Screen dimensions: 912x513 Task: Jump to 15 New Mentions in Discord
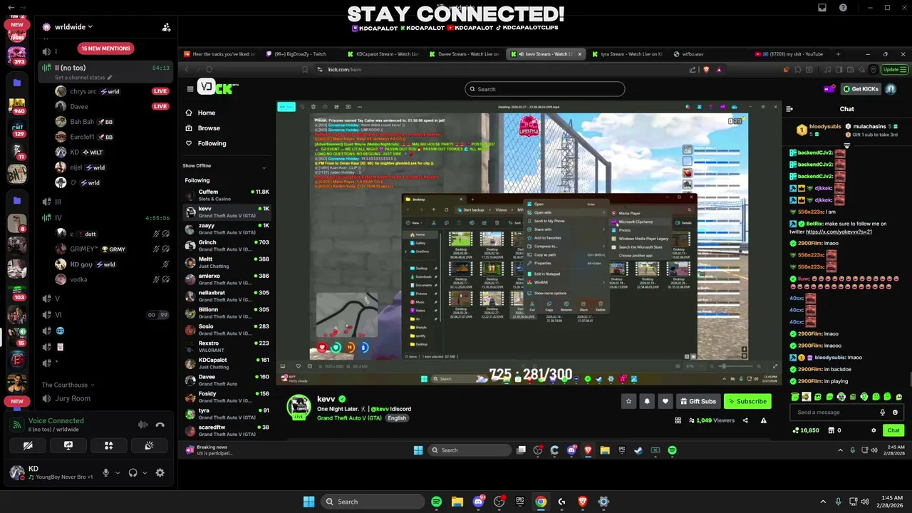click(x=105, y=48)
